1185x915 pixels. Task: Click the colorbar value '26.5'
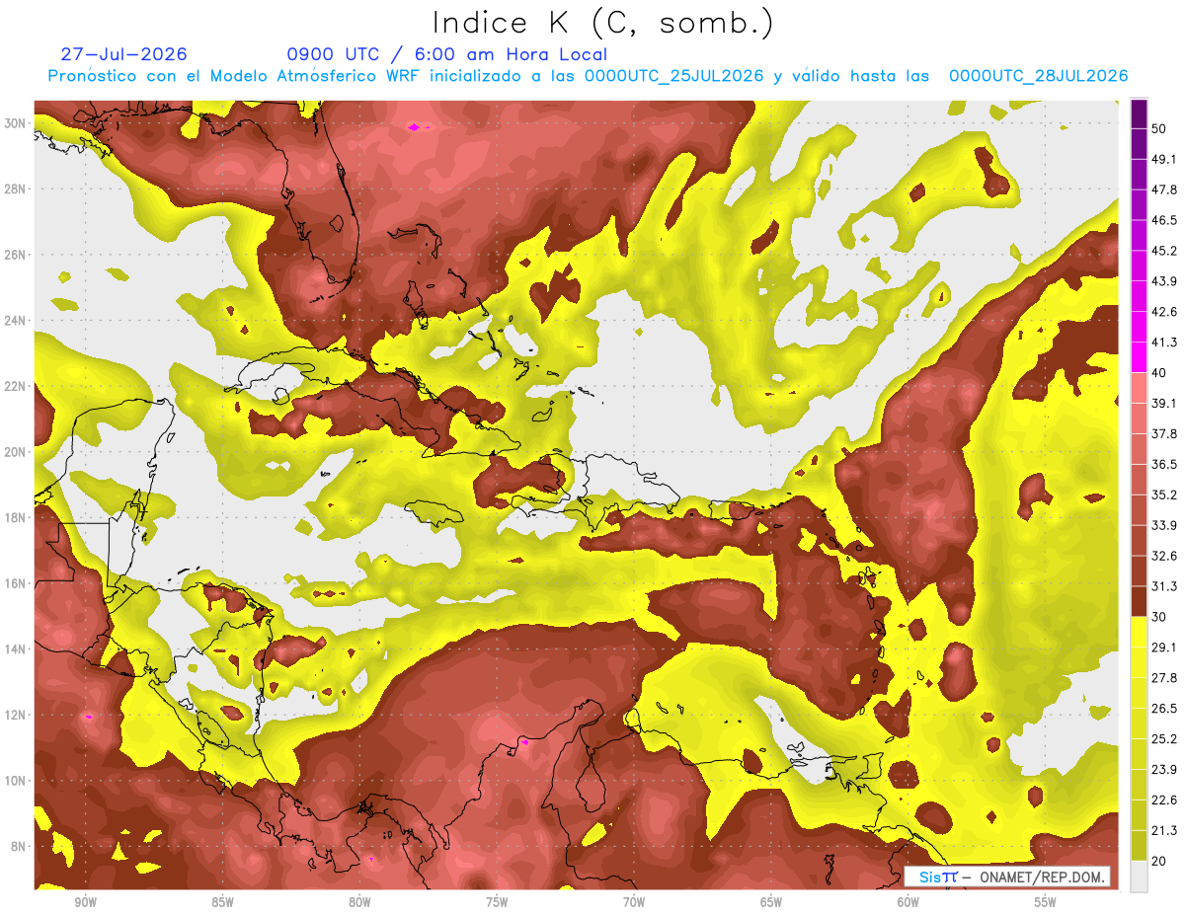tap(1163, 709)
